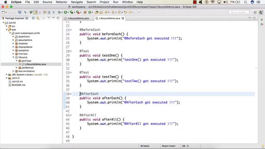The image size is (265, 149).
Task: Click the Wi-Fi status icon
Action: click(212, 2)
